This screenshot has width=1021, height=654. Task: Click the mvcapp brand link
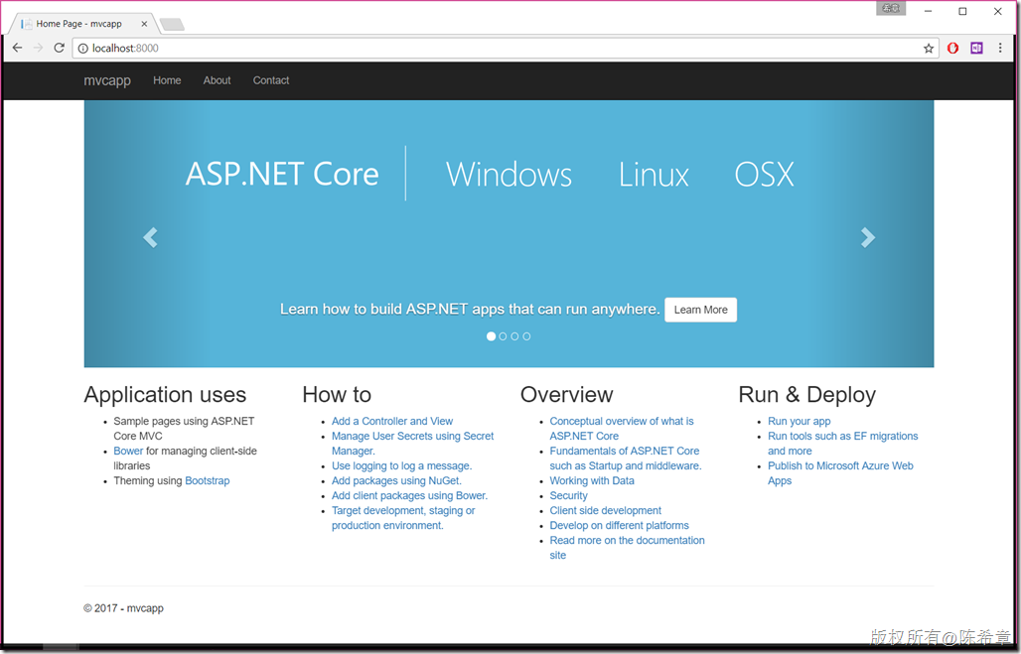pos(107,80)
